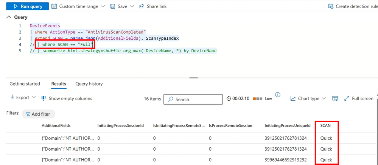Switch to the Getting started tab
The height and width of the screenshot is (165, 378).
click(25, 84)
